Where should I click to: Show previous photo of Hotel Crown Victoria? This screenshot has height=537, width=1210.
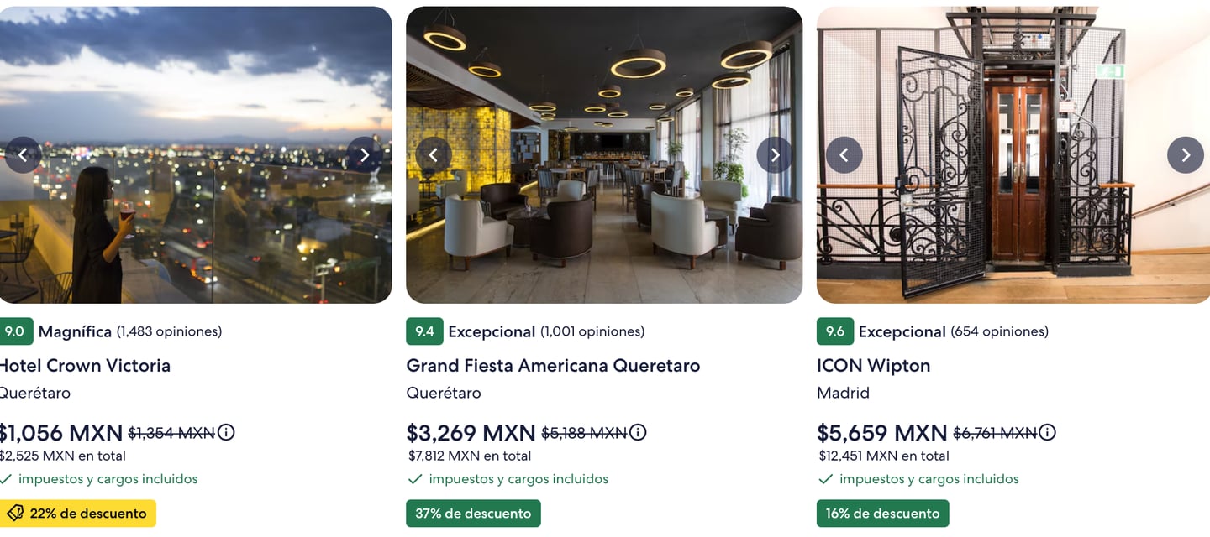click(x=23, y=155)
